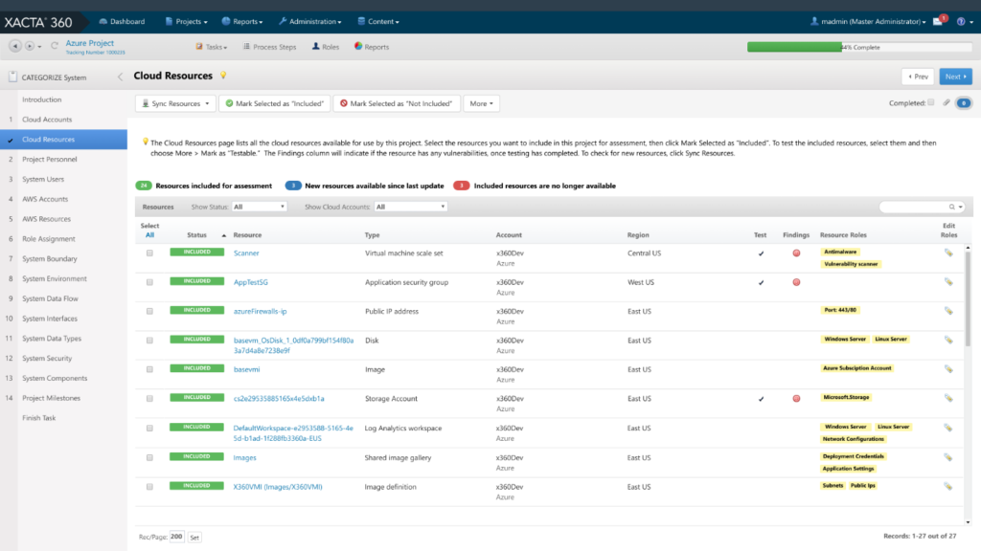Click the notification bell icon in top bar
This screenshot has height=551, width=981.
(937, 21)
